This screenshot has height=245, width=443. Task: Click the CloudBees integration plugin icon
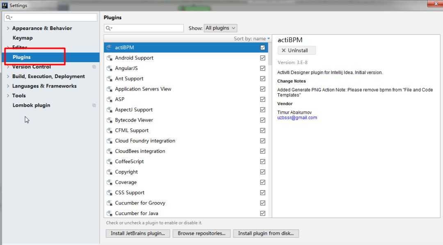pos(110,151)
